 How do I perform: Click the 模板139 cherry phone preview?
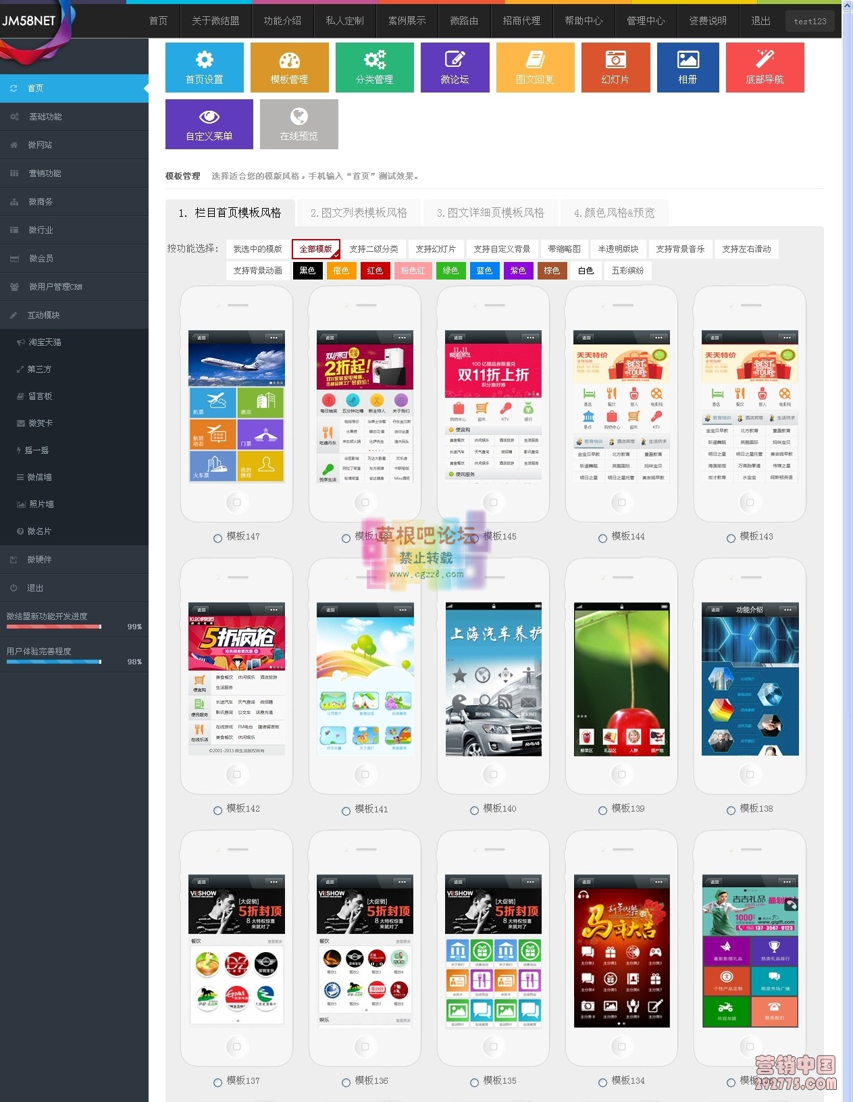pyautogui.click(x=621, y=679)
